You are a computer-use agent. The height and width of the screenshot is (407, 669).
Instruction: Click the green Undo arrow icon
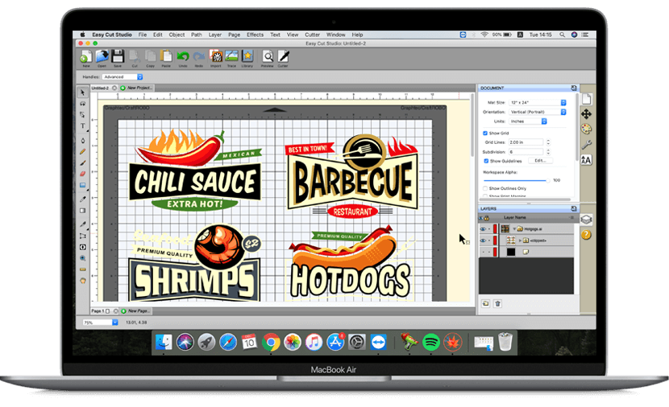pos(183,56)
